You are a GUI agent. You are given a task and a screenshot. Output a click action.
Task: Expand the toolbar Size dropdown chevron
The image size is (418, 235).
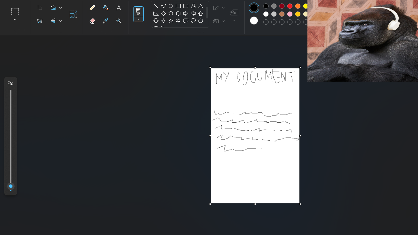[234, 21]
